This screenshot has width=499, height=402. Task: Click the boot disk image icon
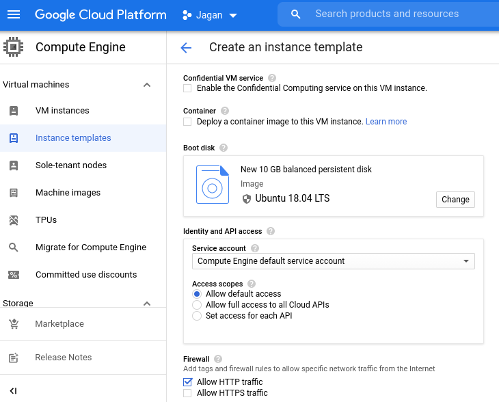(213, 185)
